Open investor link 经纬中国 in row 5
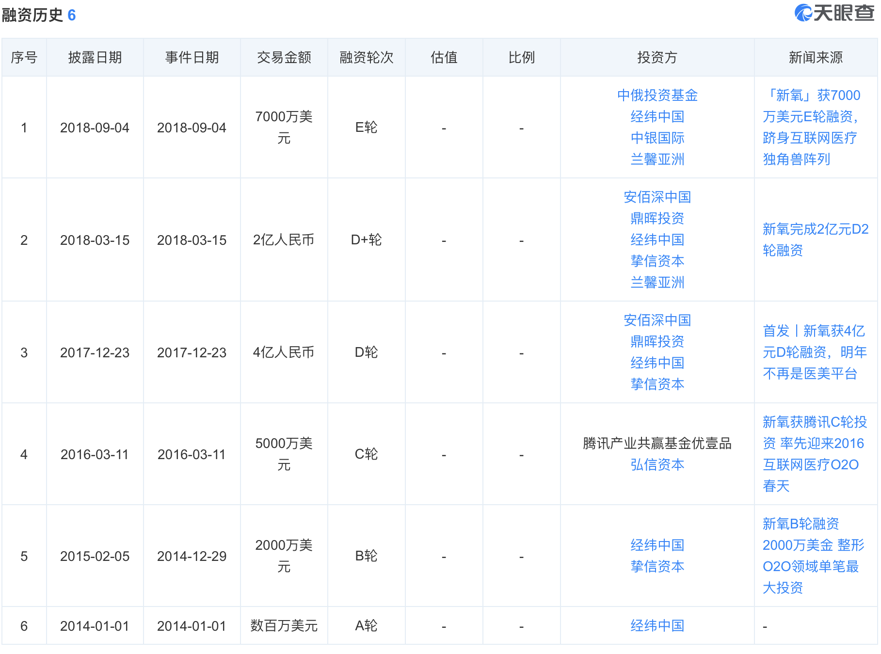Image resolution: width=881 pixels, height=654 pixels. [x=657, y=545]
